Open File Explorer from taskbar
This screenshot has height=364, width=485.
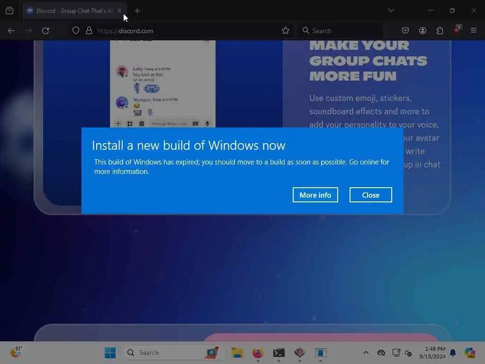pos(237,353)
